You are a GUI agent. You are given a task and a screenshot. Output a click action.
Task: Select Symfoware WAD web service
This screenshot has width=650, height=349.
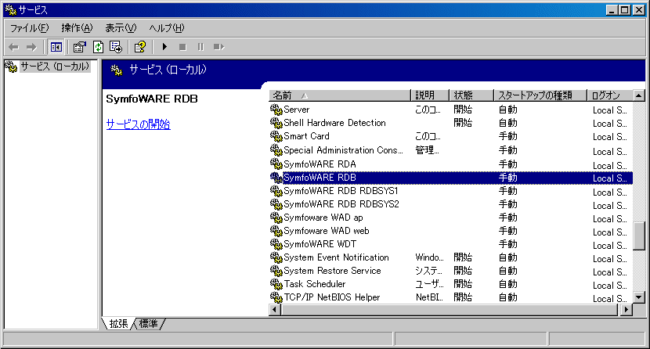(451, 231)
